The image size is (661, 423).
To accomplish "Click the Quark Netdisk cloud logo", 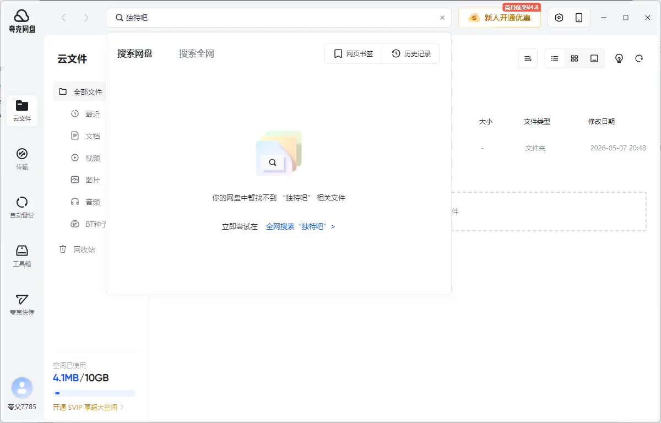I will tap(22, 21).
